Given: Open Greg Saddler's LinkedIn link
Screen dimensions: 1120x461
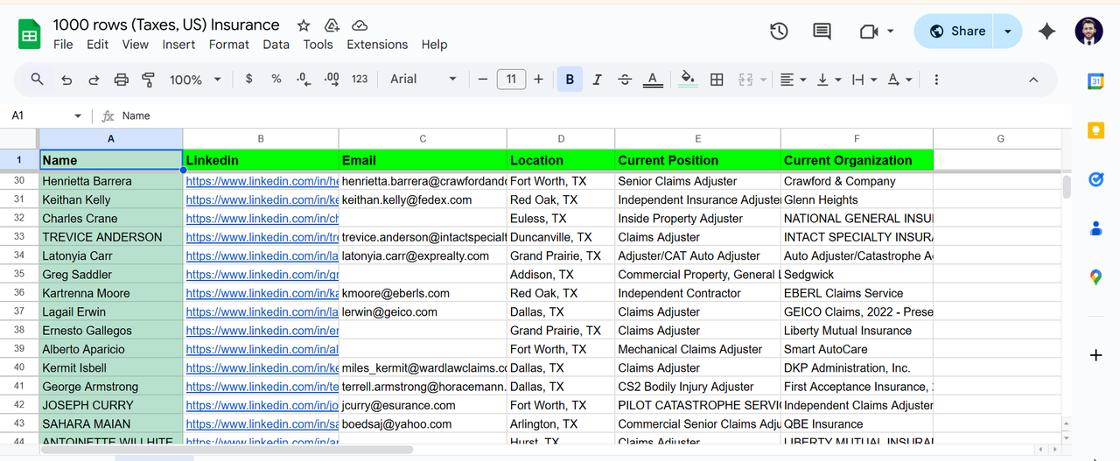Looking at the screenshot, I should (x=262, y=275).
